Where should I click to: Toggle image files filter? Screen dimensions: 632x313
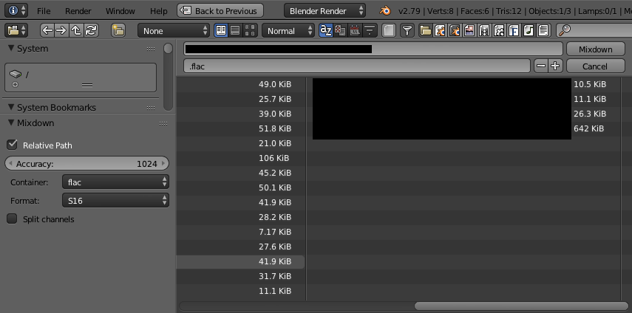[x=469, y=30]
